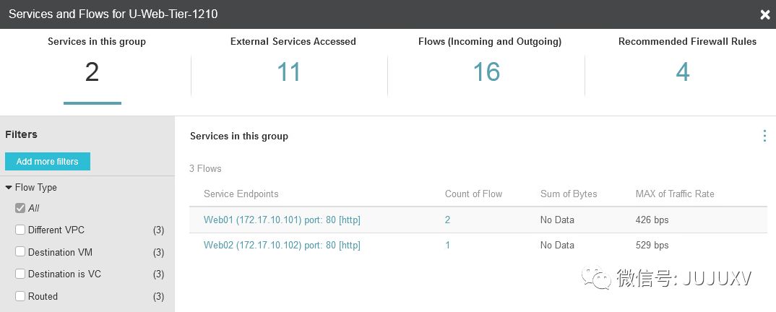Close the Services and Flows dialog
This screenshot has width=776, height=312.
pos(765,14)
